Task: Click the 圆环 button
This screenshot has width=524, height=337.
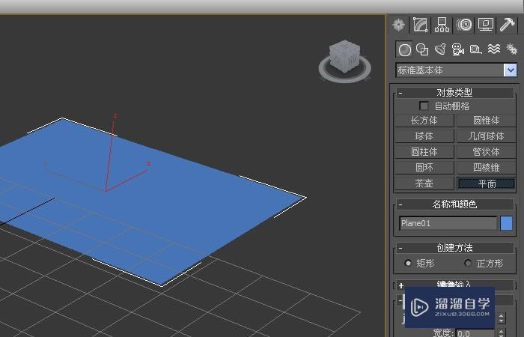Action: [x=424, y=168]
